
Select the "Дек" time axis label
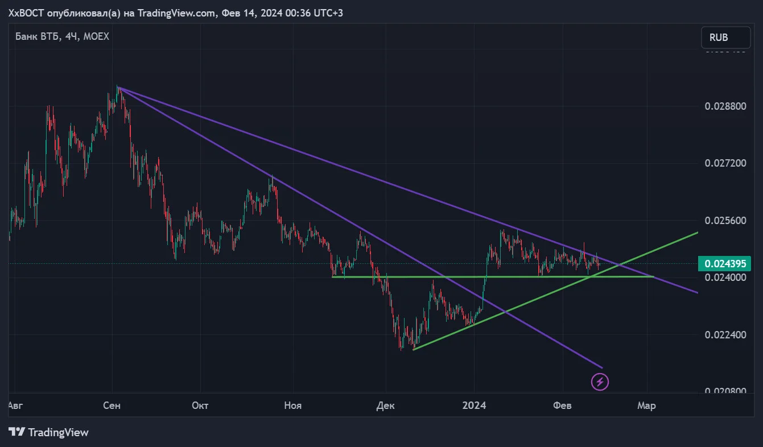pyautogui.click(x=385, y=405)
